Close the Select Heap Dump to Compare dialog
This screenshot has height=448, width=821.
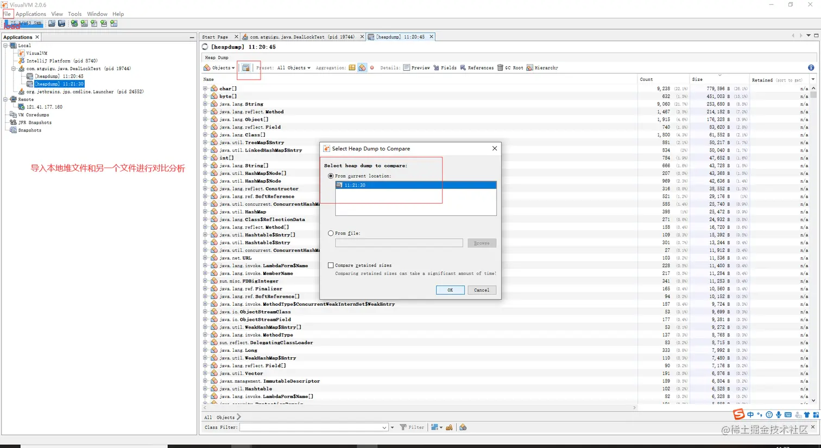(x=495, y=148)
